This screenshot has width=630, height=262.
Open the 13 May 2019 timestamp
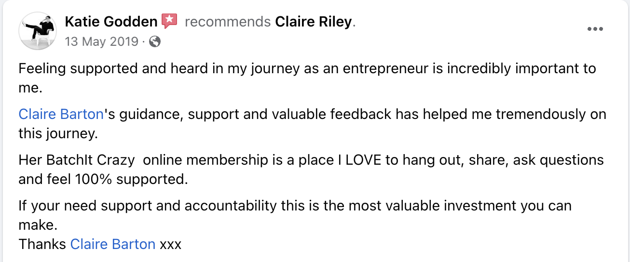(101, 41)
